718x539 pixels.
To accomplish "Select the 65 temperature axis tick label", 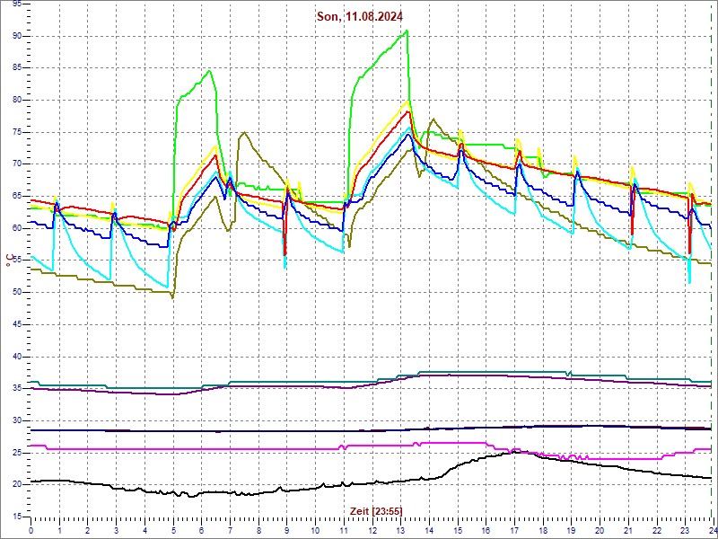I will [16, 196].
